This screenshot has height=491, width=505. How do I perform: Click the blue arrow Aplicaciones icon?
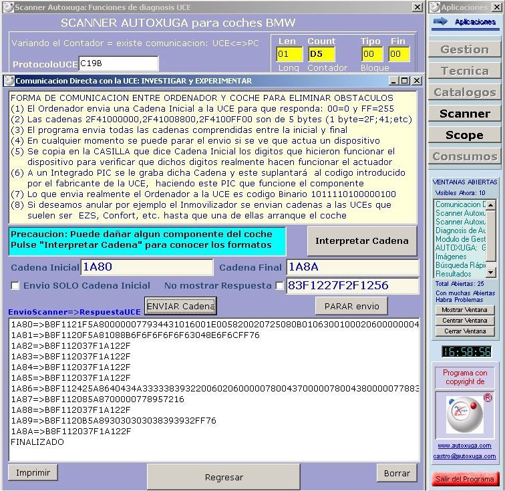tap(440, 21)
